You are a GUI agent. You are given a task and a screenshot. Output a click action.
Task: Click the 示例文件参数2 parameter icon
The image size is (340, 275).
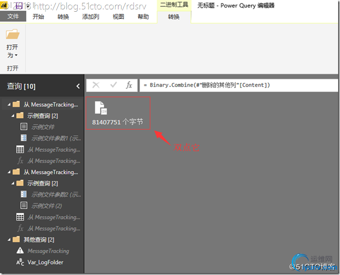click(x=23, y=194)
